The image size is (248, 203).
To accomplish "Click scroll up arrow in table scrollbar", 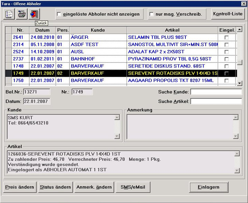I will (x=240, y=29).
